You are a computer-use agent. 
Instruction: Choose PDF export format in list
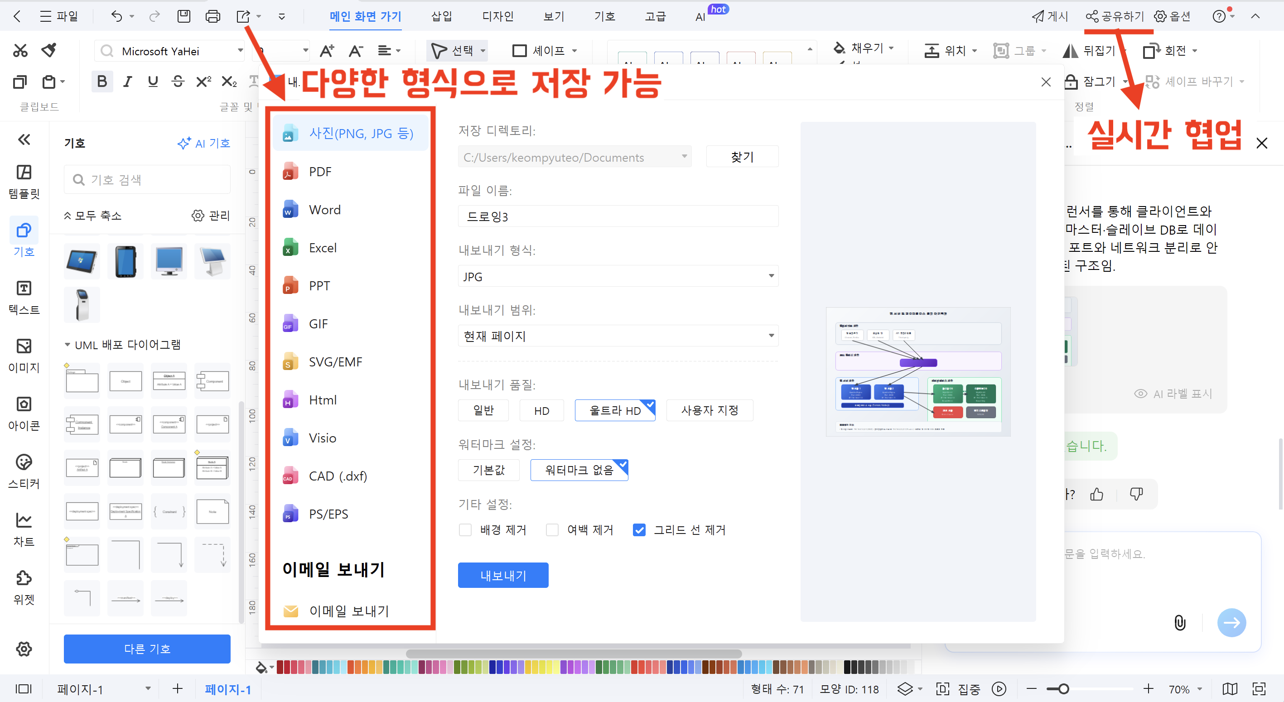tap(320, 172)
